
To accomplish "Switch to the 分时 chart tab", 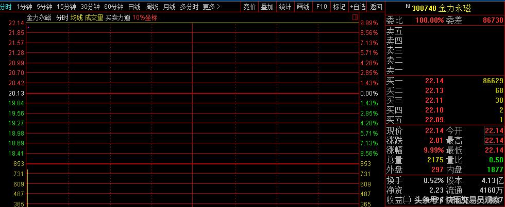I will pos(6,6).
